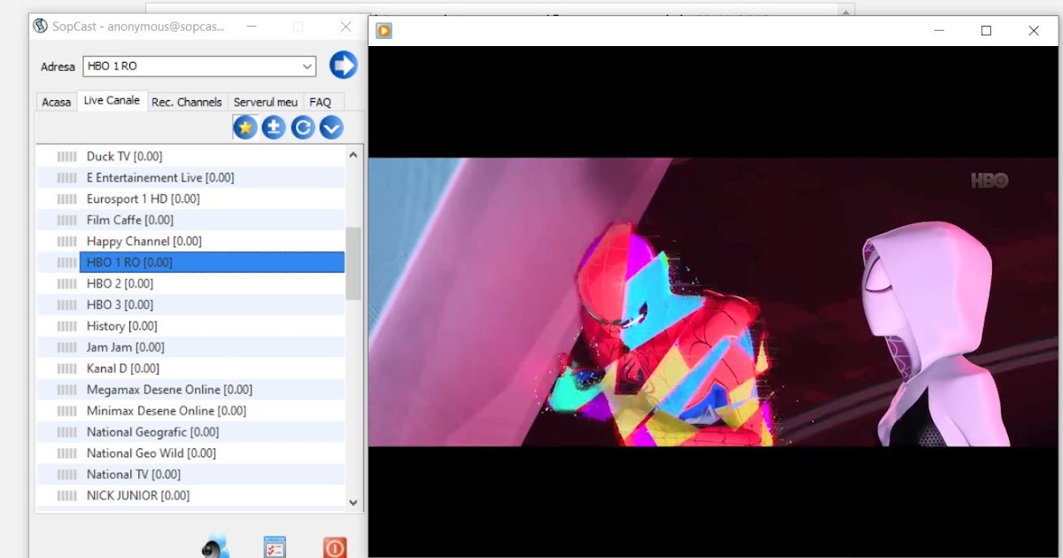Click signal bars icon beside History
1063x558 pixels.
point(66,326)
